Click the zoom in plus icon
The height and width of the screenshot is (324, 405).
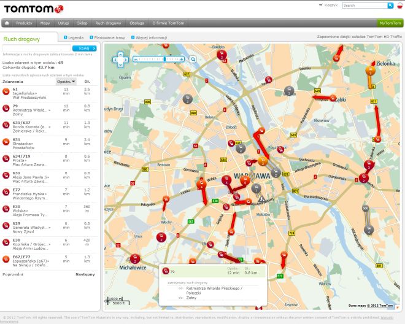pos(182,59)
